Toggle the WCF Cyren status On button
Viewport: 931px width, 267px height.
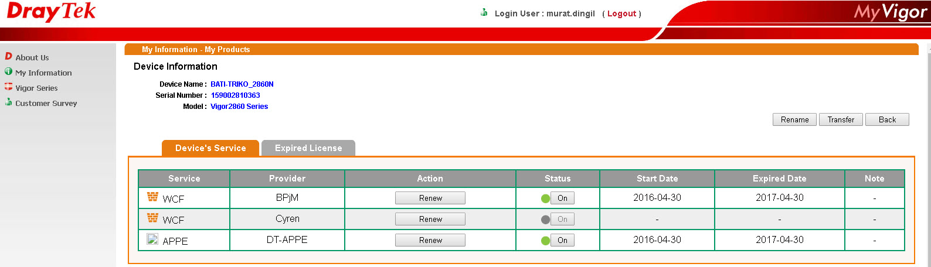point(562,220)
